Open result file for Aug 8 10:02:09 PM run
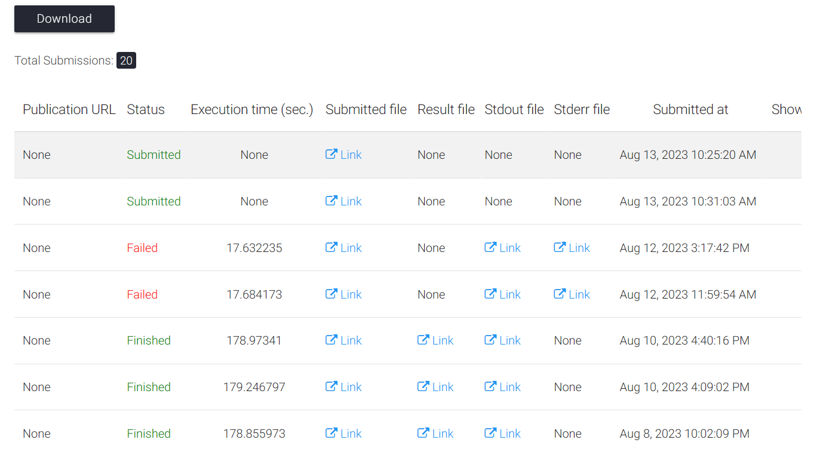Image resolution: width=826 pixels, height=455 pixels. 435,433
